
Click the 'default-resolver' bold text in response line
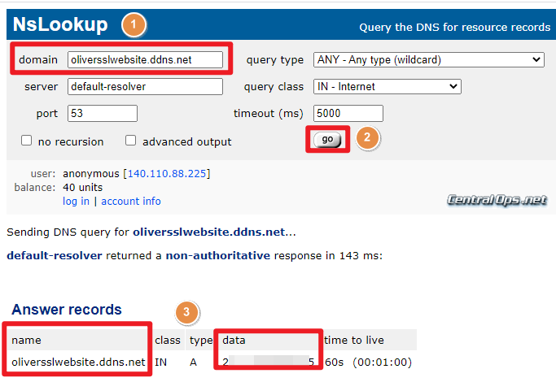point(55,255)
